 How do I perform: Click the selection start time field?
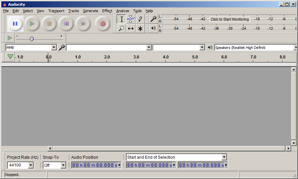tap(149, 165)
